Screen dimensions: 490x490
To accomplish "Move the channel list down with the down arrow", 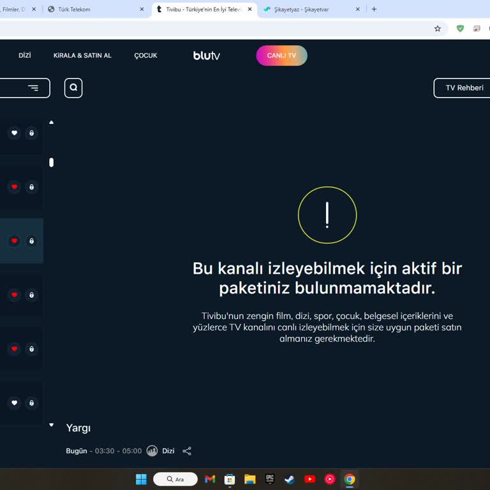I will tap(52, 425).
